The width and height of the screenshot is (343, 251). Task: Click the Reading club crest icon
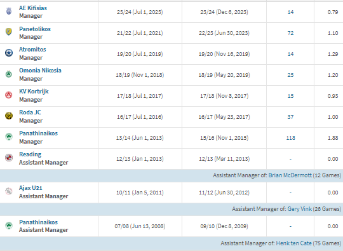(x=9, y=158)
